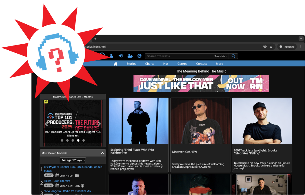Toggle dark mode with moon icon
This screenshot has height=195, width=305.
click(x=139, y=56)
